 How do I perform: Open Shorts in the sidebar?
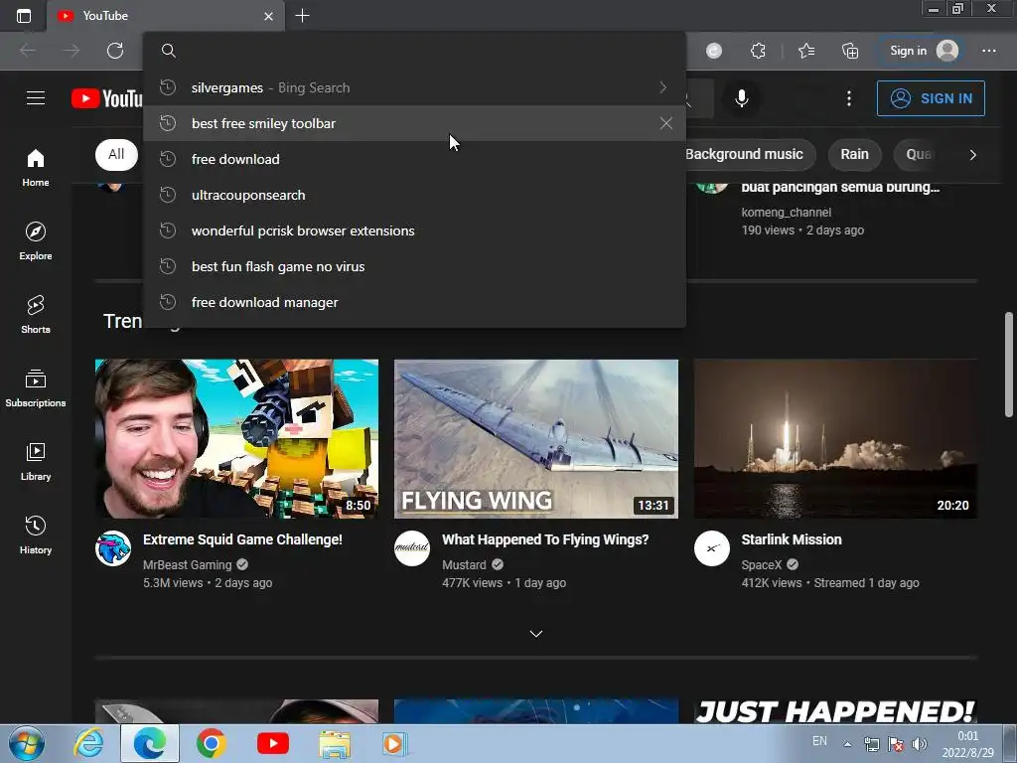click(x=36, y=314)
